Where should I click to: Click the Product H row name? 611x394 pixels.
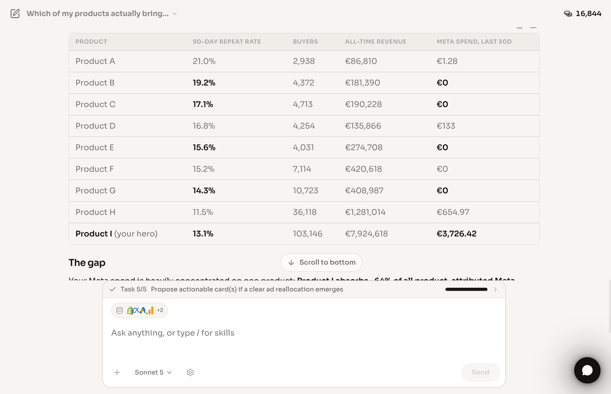[x=95, y=212]
